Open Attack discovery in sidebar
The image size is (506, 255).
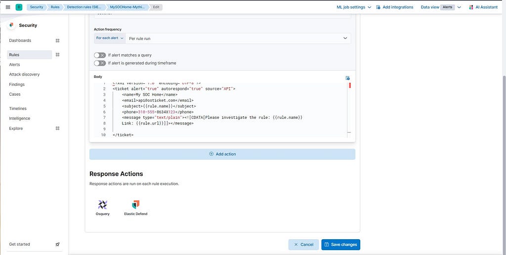click(24, 74)
